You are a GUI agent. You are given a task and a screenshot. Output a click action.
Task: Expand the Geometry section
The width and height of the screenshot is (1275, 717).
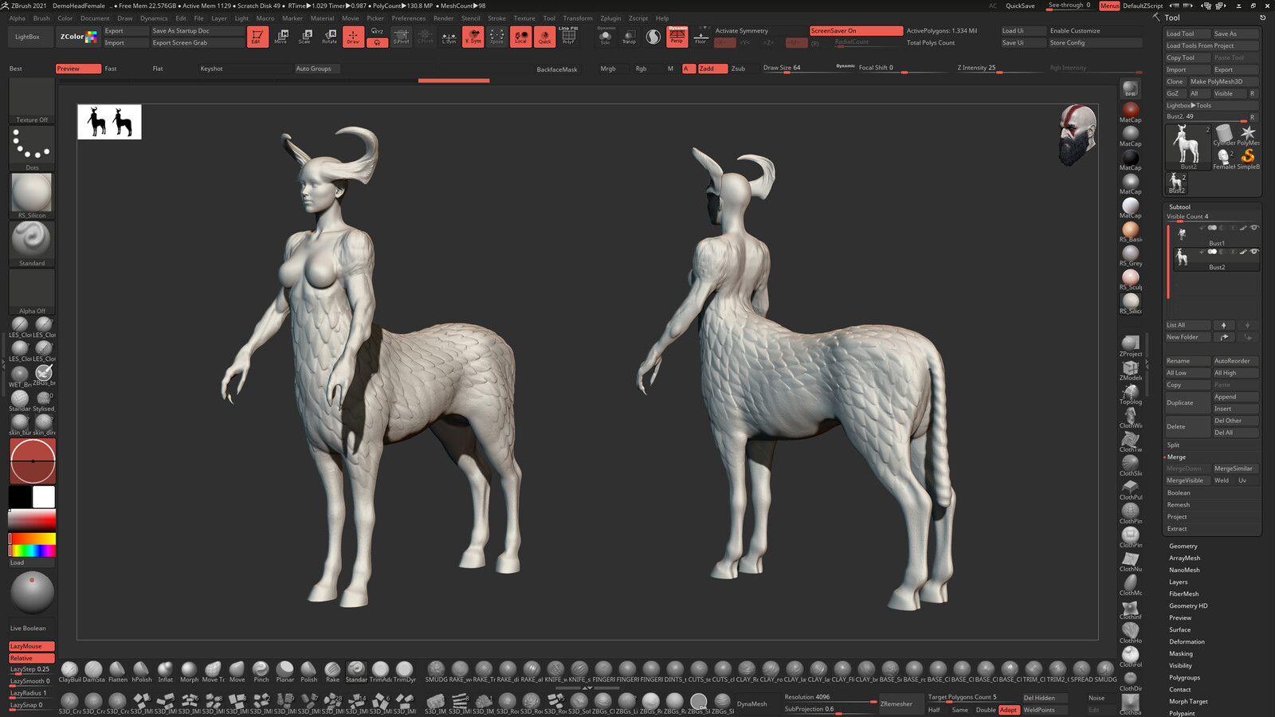1183,546
